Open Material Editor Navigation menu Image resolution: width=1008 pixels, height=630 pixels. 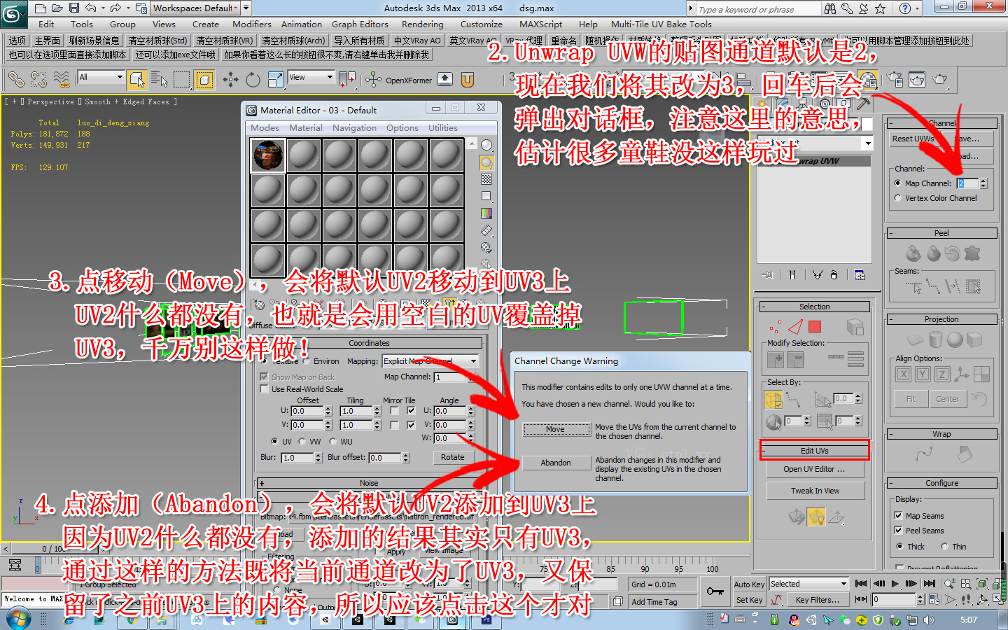pos(354,127)
